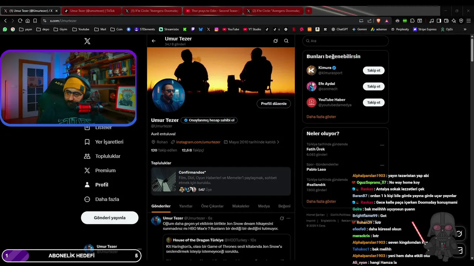Viewport: 474px width, 266px height.
Task: Open the WhatsApp bookmark icon
Action: point(5,29)
